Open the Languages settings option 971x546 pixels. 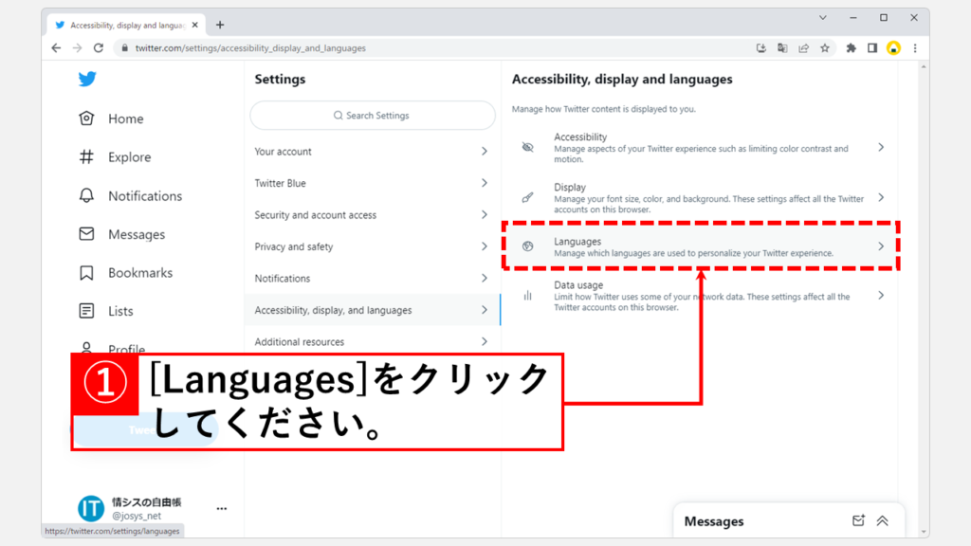700,246
